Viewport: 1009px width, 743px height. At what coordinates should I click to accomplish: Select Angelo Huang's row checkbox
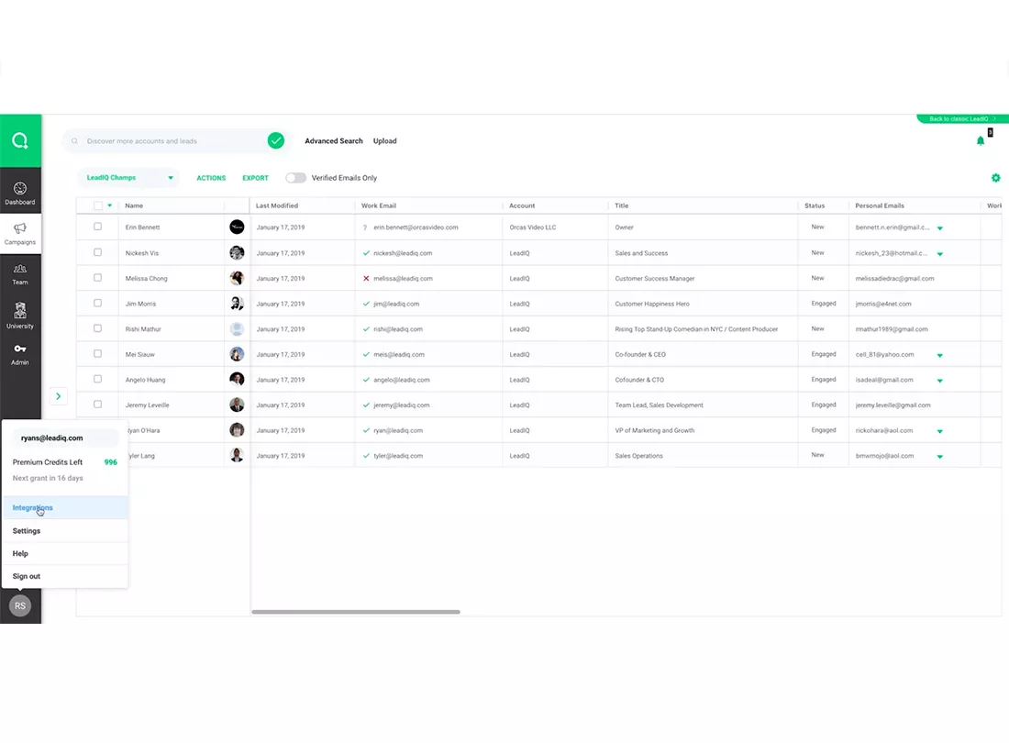(98, 379)
